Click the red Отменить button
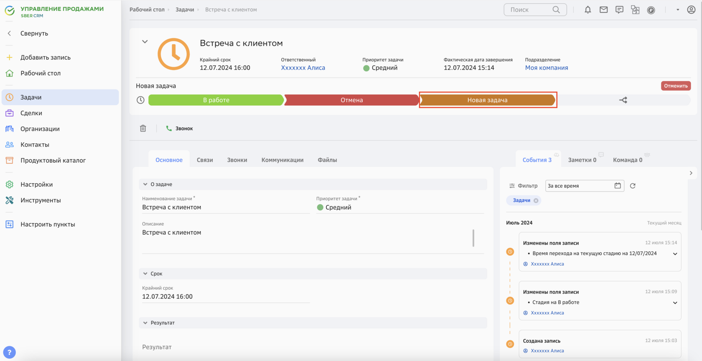Image resolution: width=702 pixels, height=361 pixels. (676, 86)
